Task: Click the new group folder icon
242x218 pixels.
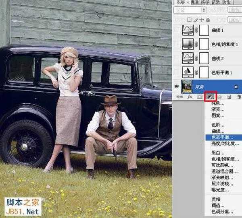Action: [x=220, y=97]
